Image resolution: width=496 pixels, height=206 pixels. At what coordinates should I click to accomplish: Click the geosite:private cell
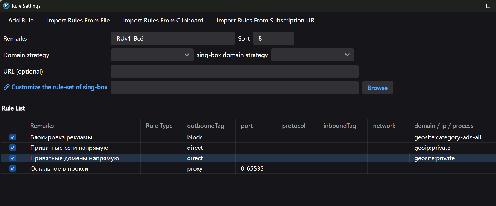tap(434, 158)
